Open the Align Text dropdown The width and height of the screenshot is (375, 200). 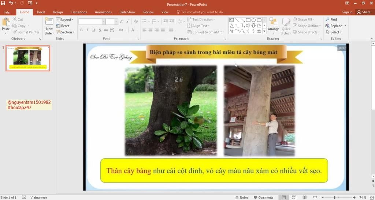click(x=198, y=26)
